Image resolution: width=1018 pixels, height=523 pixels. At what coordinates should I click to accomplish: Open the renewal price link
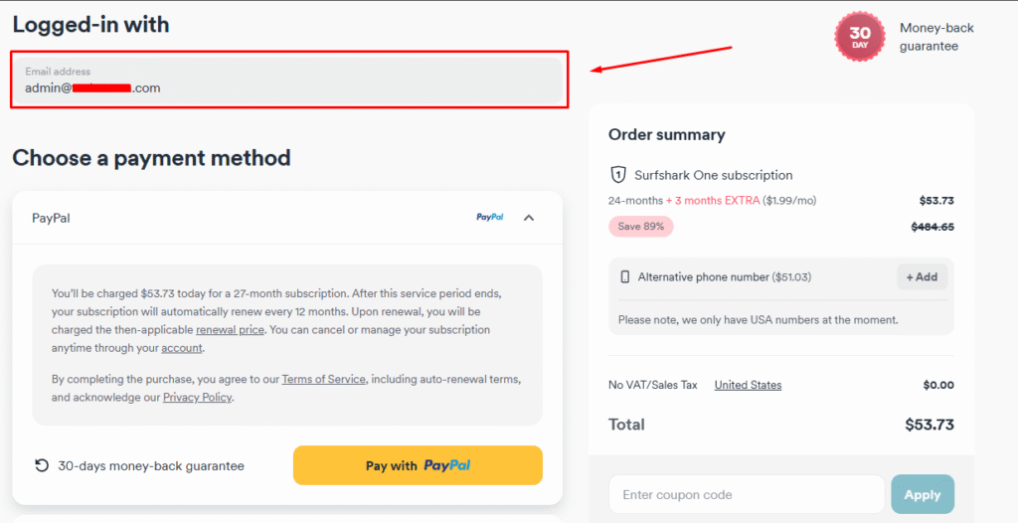pos(230,329)
